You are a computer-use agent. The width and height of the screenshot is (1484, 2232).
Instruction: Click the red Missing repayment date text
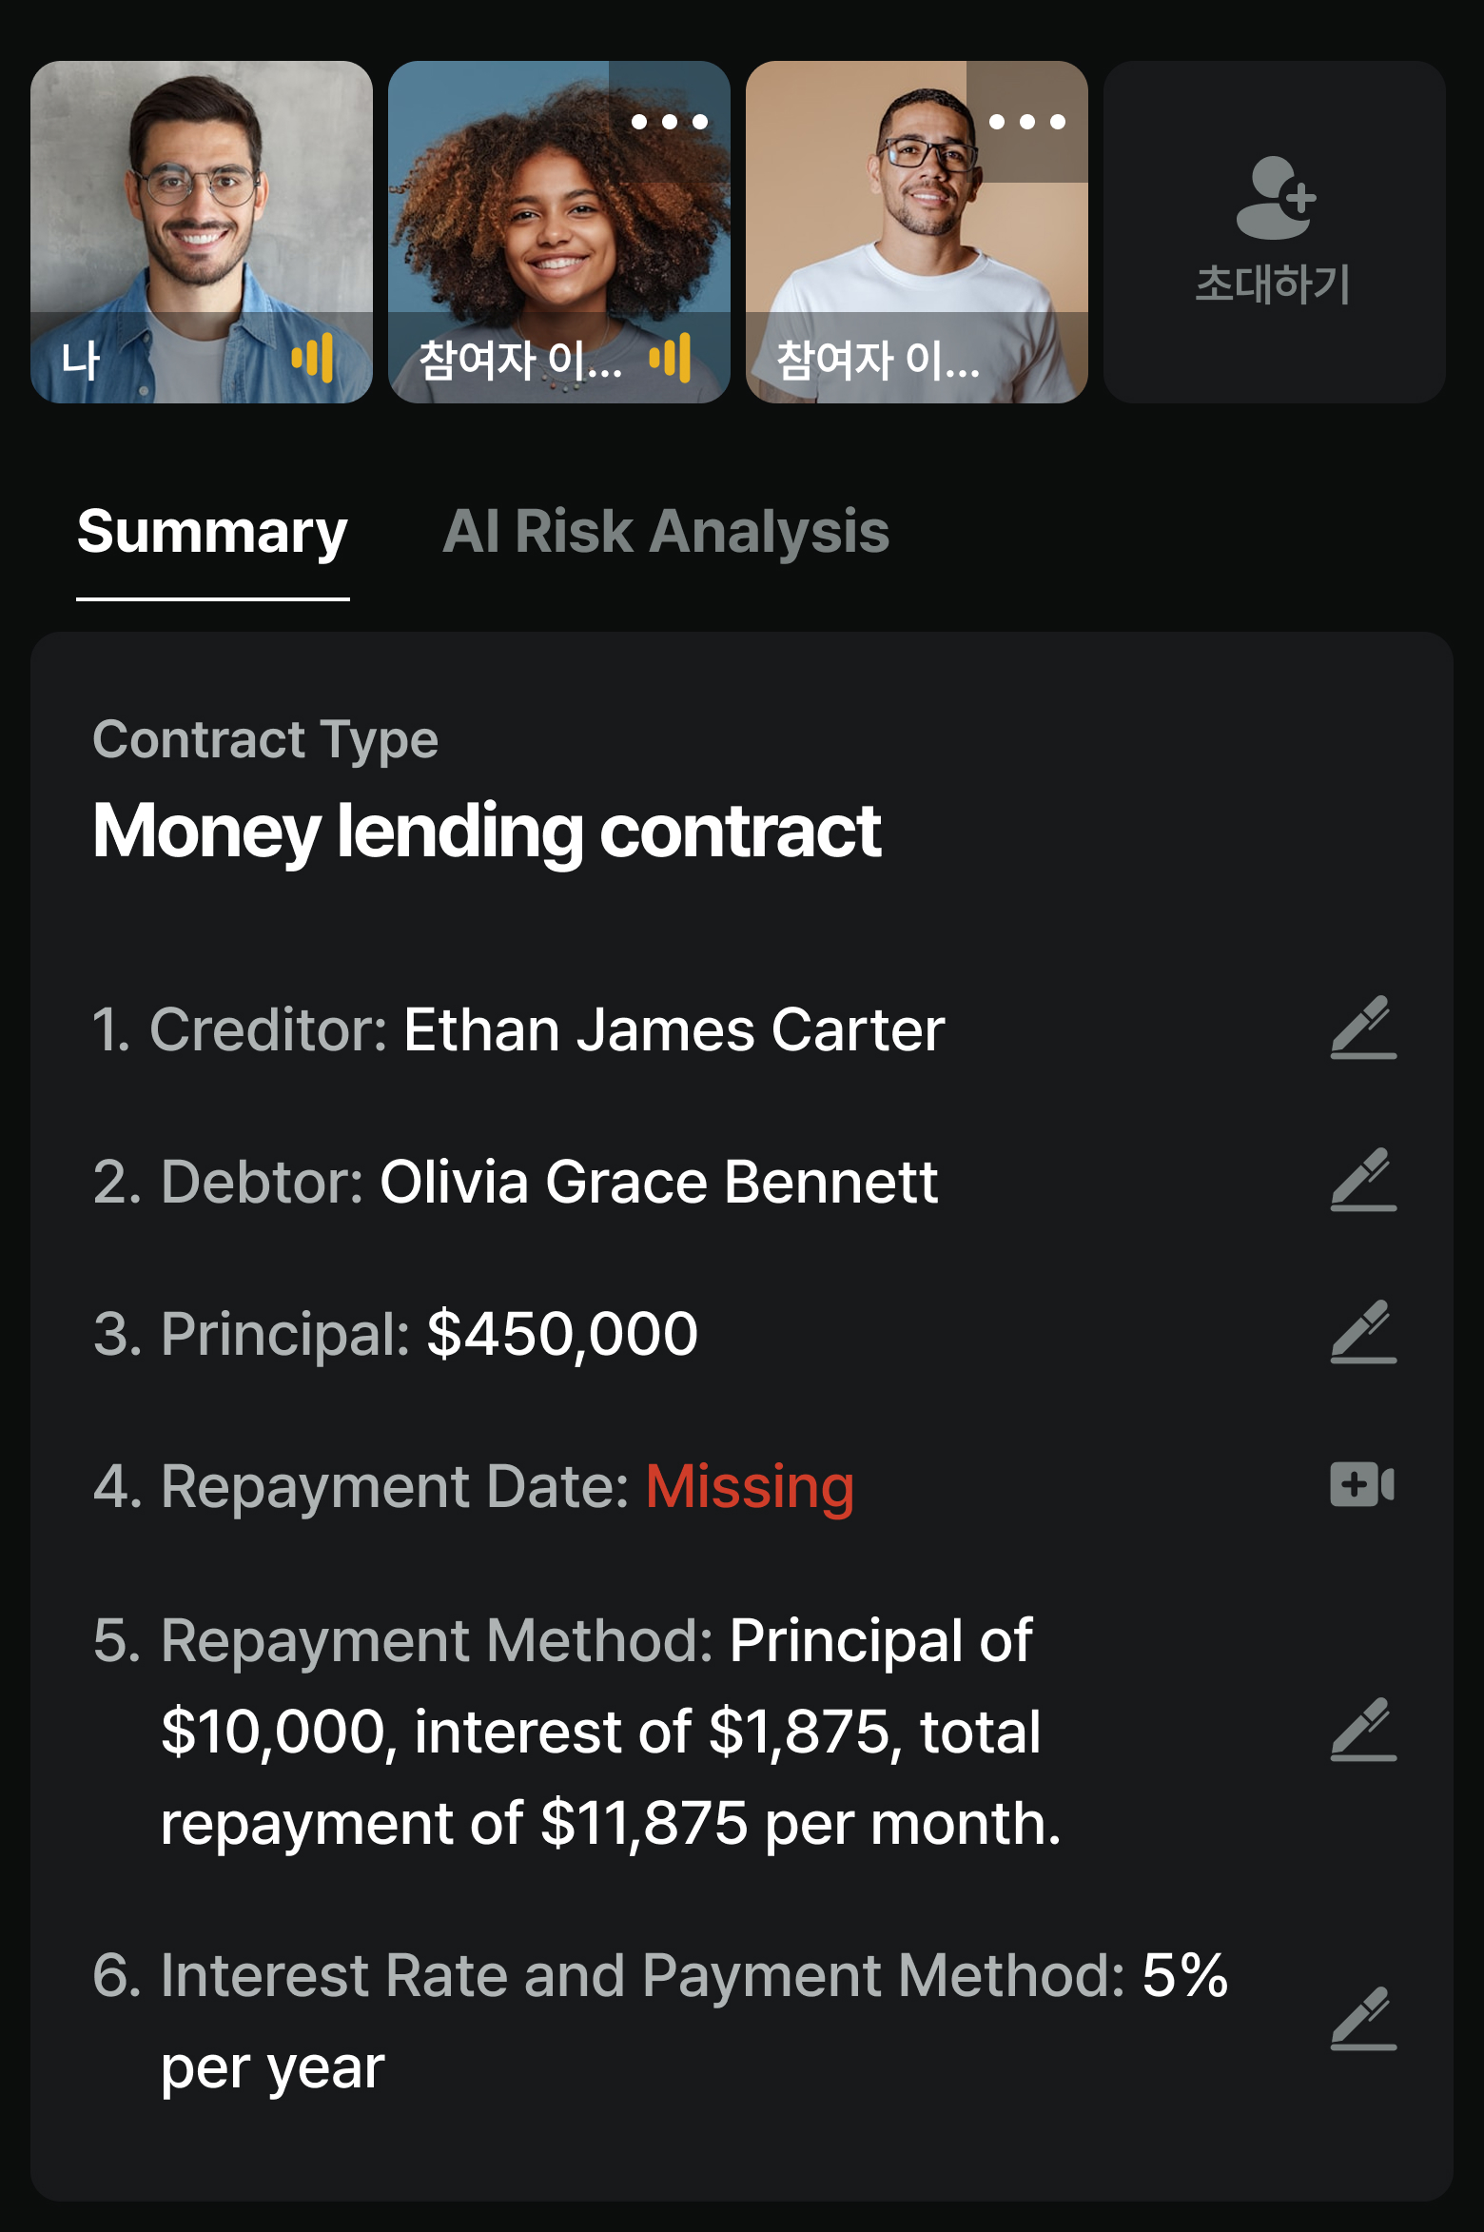(750, 1486)
